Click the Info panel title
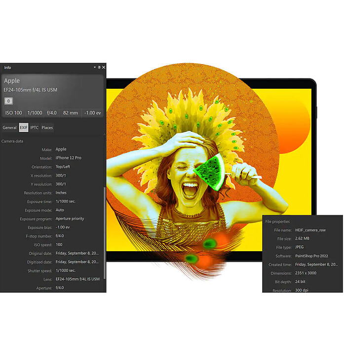Viewport: 348px width, 348px height. tap(7, 68)
